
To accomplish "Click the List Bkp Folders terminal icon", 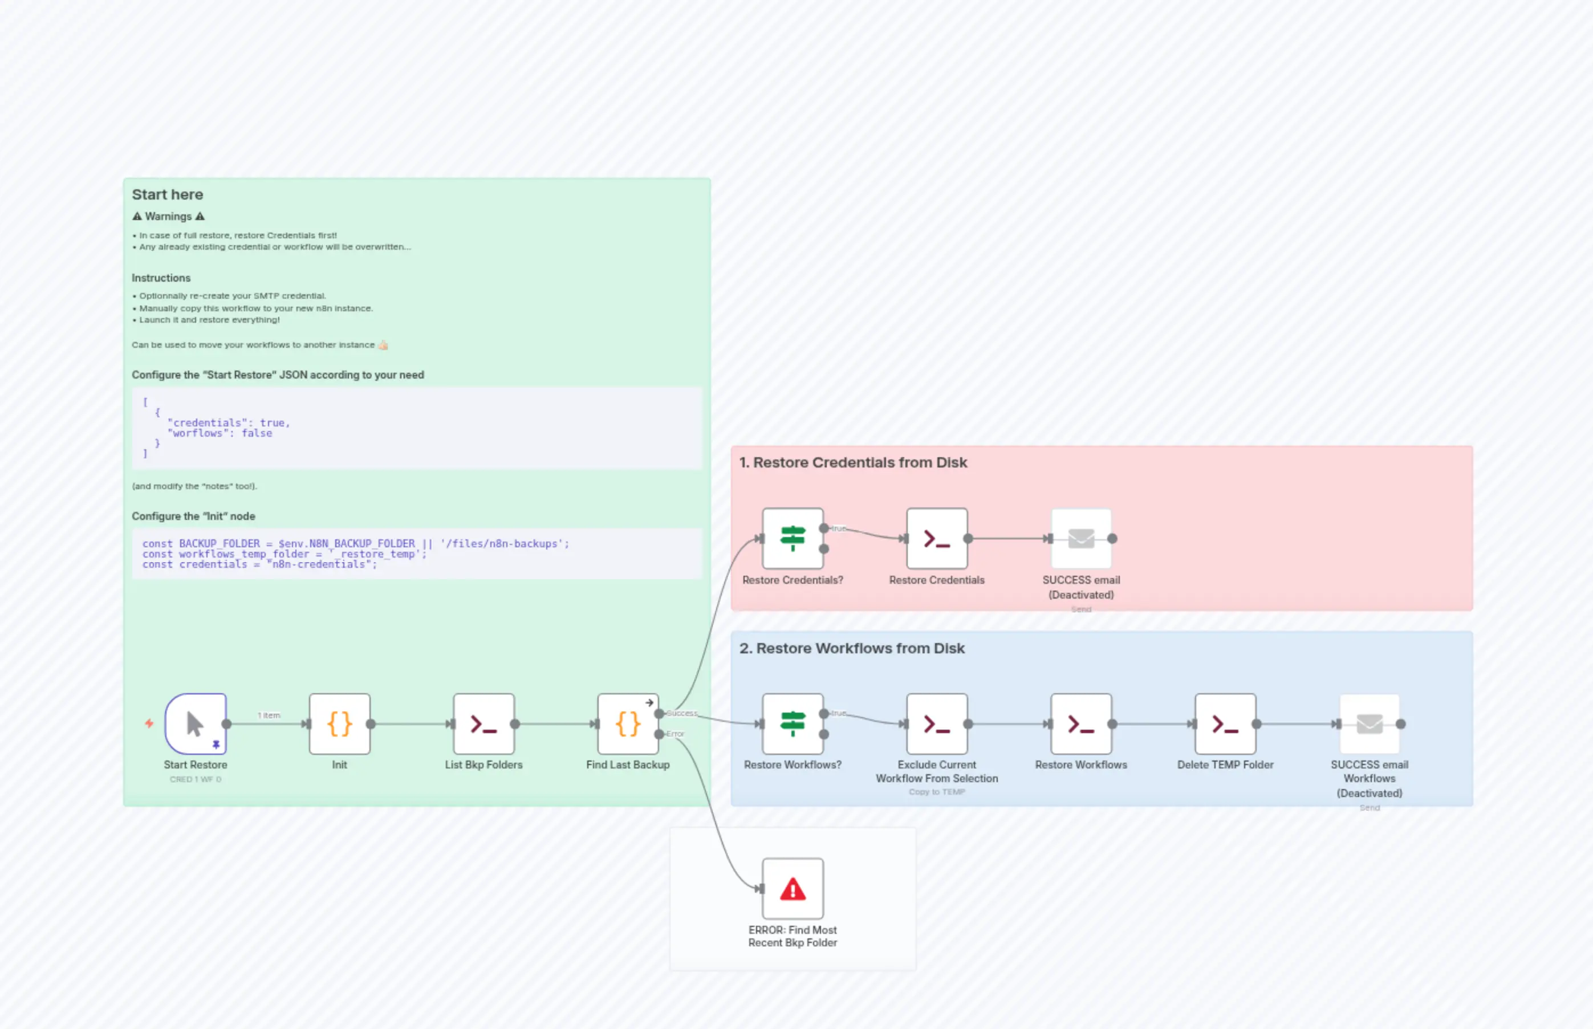I will (483, 723).
